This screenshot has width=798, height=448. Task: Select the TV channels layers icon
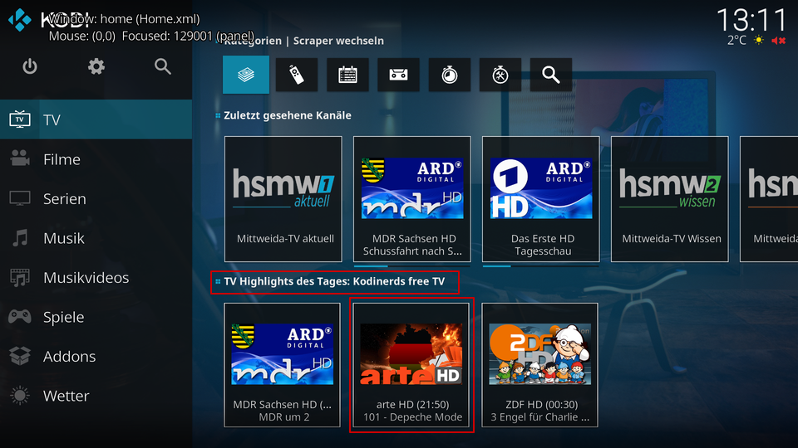point(246,75)
